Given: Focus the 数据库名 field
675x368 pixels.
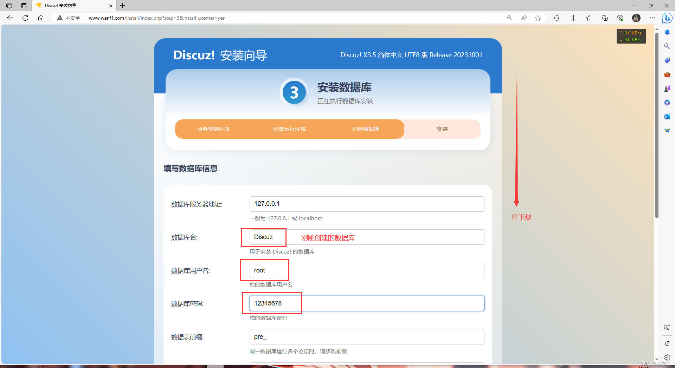Looking at the screenshot, I should 367,237.
